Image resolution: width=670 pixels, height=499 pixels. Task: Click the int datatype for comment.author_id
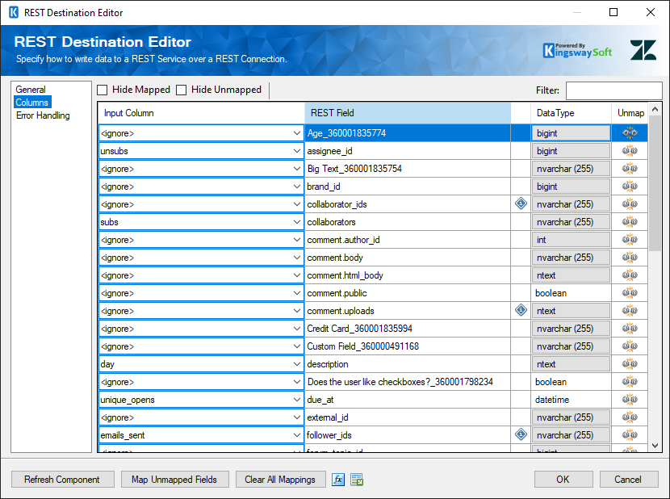[x=572, y=240]
